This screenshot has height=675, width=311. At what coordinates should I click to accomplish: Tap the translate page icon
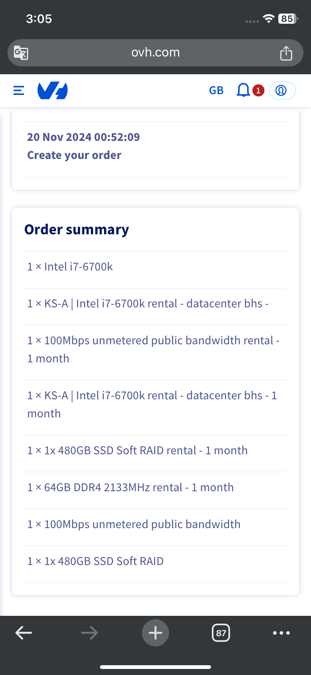click(x=21, y=53)
